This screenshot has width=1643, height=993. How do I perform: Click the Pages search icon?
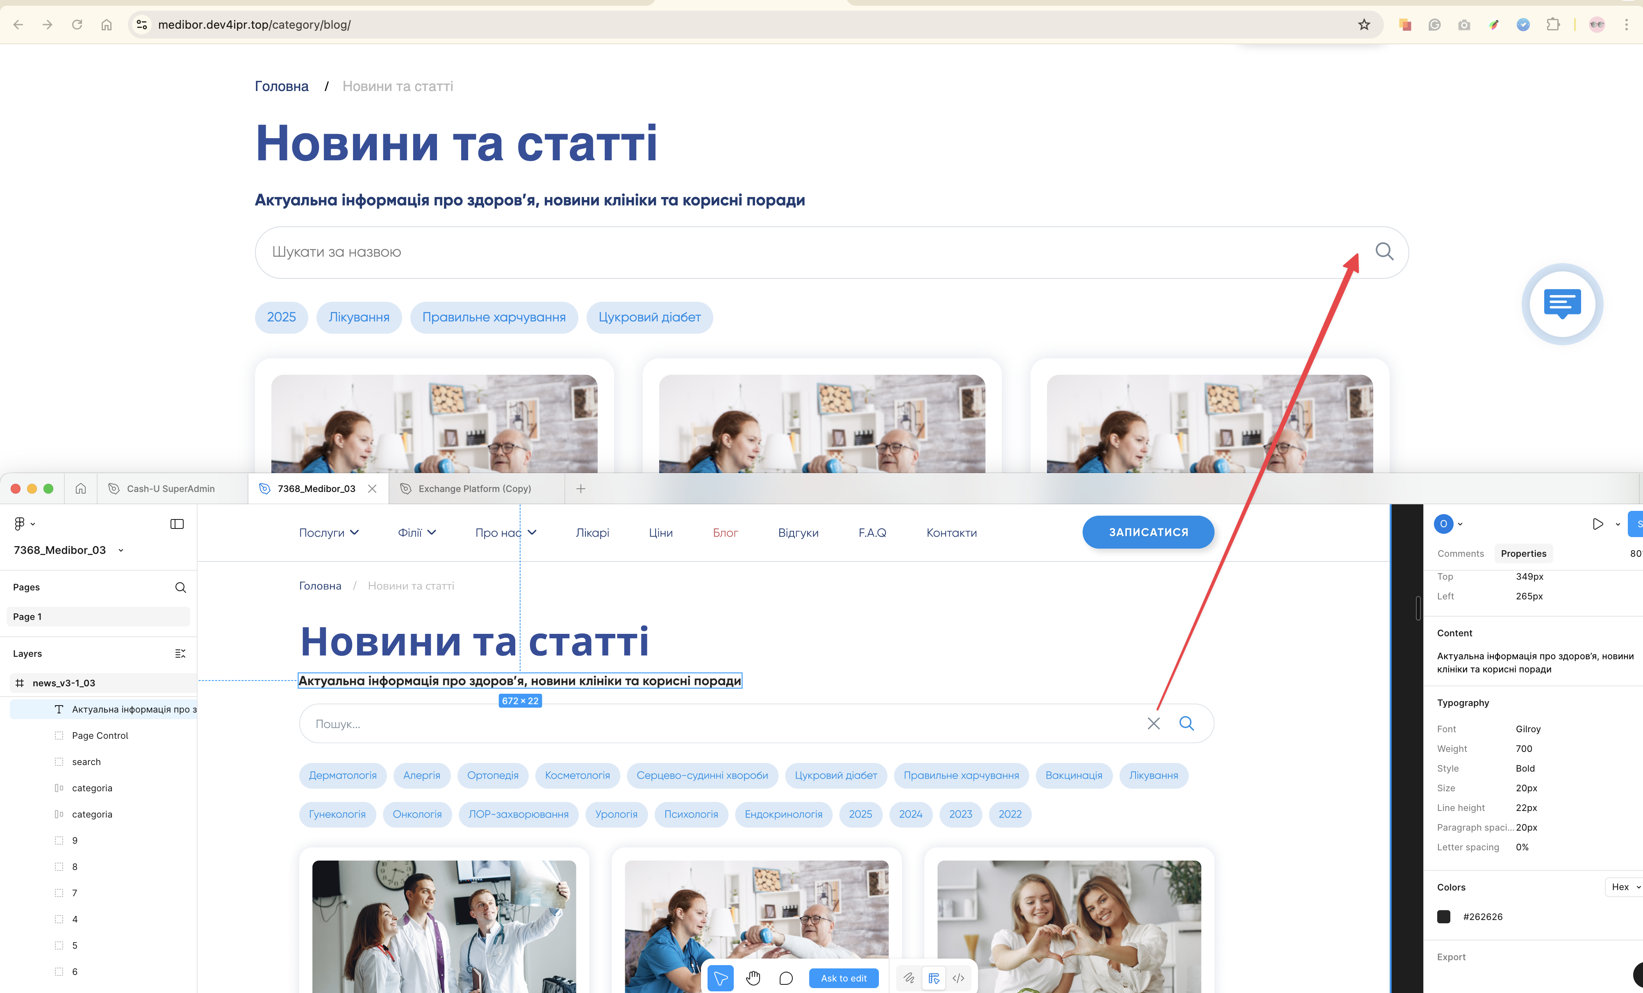(x=180, y=588)
